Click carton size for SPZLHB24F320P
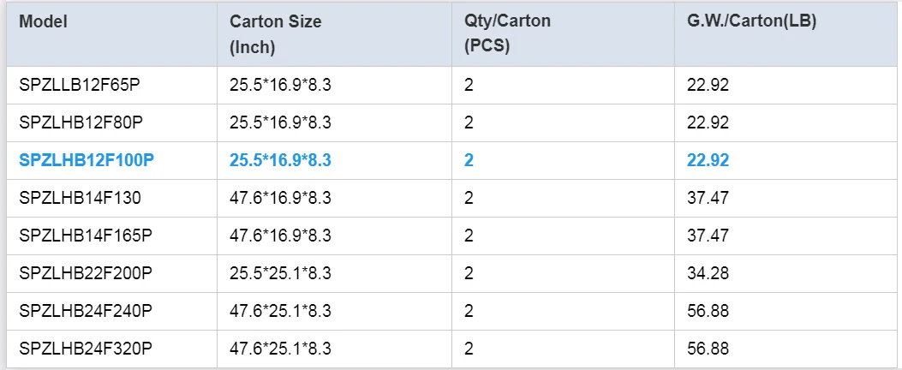This screenshot has height=370, width=902. click(x=280, y=349)
